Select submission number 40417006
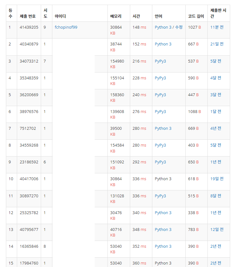Image resolution: width=242 pixels, height=267 pixels. click(x=29, y=179)
